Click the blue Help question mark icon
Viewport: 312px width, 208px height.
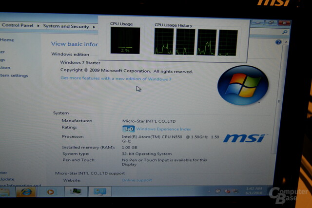[278, 42]
